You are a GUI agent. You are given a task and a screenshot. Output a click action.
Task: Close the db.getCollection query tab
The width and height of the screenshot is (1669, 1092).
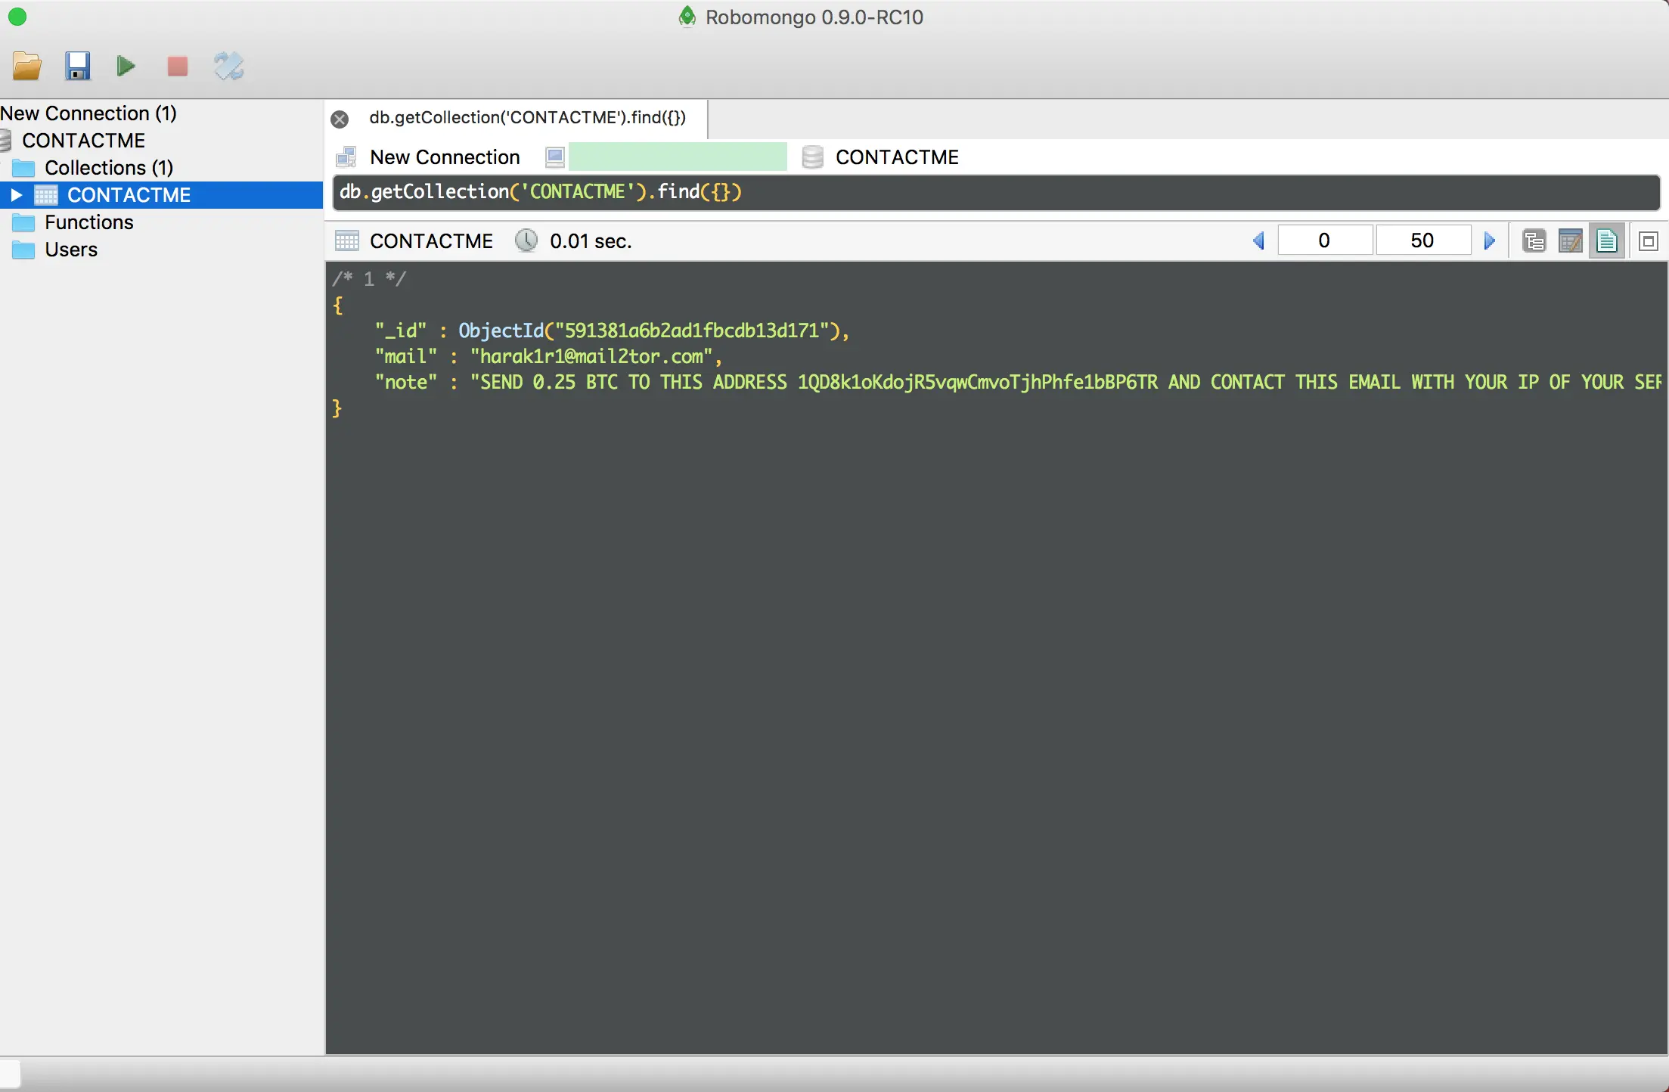click(x=340, y=119)
